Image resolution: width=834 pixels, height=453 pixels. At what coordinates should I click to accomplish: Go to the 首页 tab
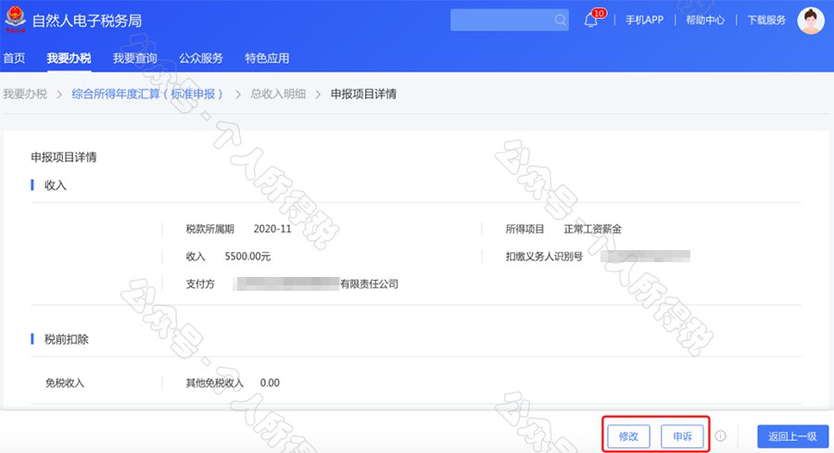point(14,58)
